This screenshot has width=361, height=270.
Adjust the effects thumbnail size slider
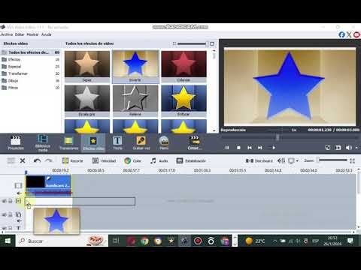click(193, 43)
